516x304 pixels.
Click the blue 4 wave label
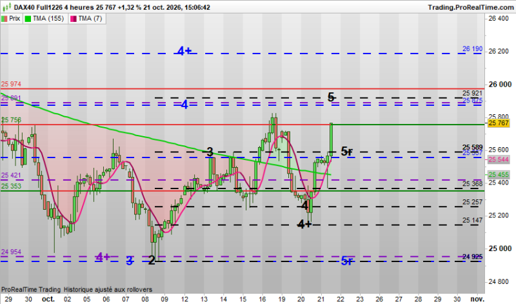pos(184,105)
